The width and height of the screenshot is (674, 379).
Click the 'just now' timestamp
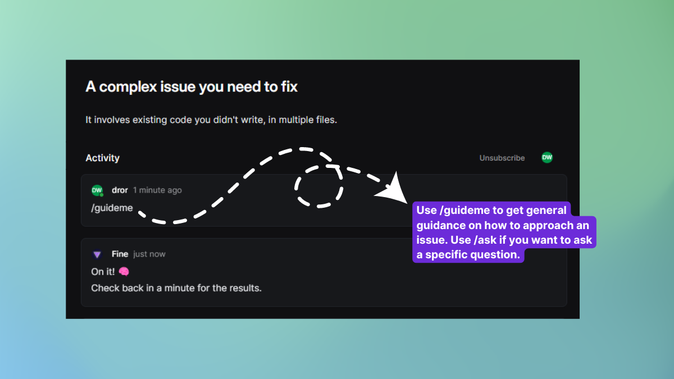pos(149,254)
